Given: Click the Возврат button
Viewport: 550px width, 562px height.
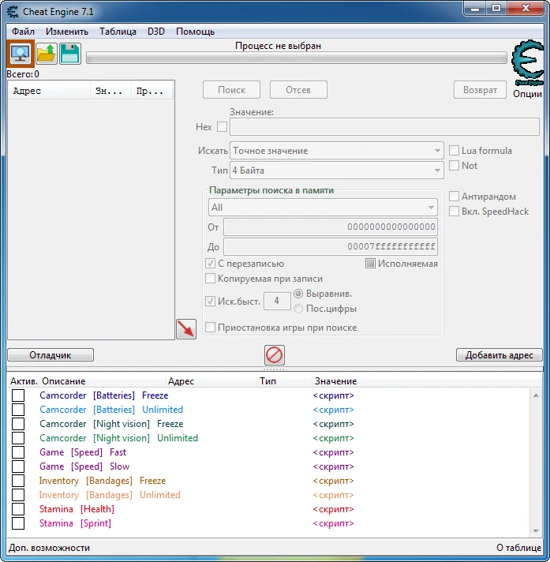Looking at the screenshot, I should coord(480,90).
